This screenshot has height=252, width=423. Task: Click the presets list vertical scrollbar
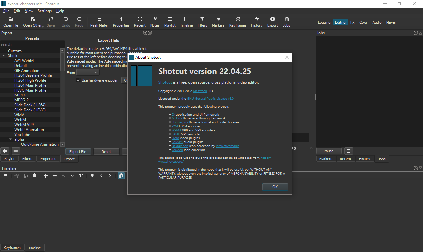63,97
